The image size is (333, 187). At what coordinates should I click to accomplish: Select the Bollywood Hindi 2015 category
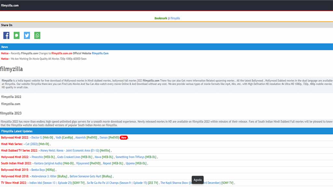click(x=15, y=170)
